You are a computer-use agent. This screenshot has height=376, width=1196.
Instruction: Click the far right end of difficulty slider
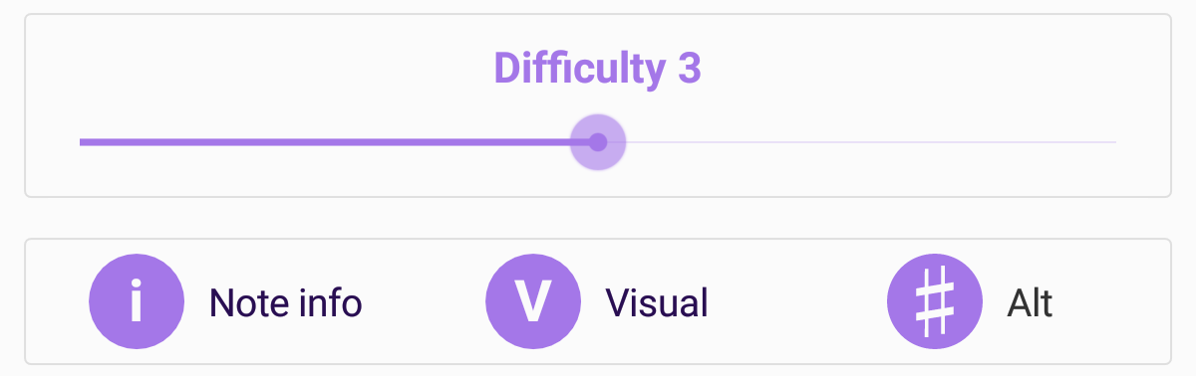(1114, 142)
